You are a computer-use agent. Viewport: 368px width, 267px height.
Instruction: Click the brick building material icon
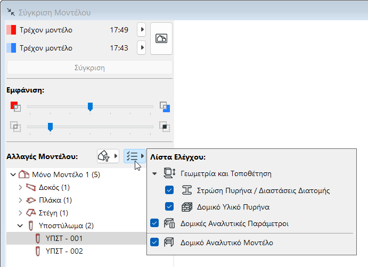187,207
